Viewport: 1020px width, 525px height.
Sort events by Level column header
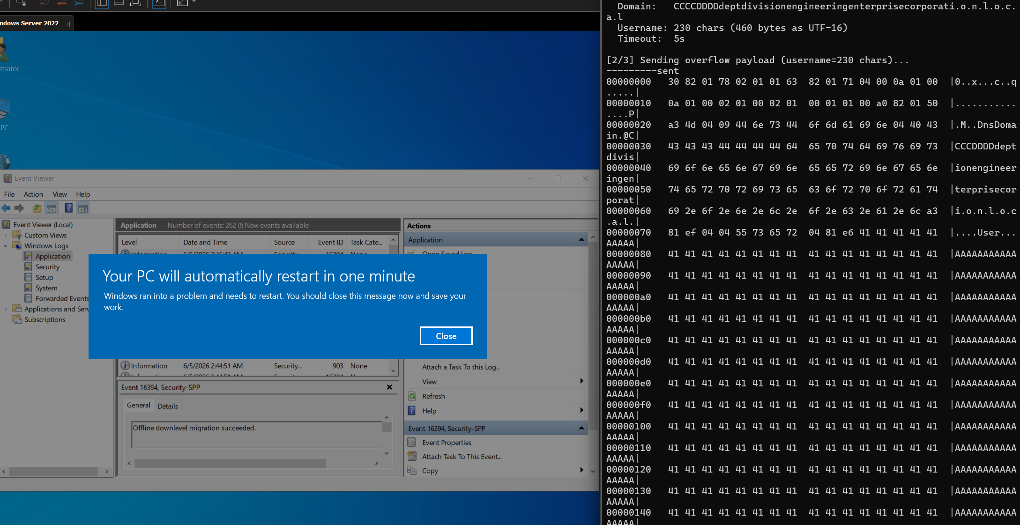click(149, 242)
